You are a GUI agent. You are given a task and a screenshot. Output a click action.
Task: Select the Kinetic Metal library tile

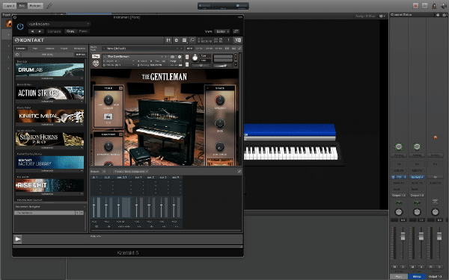click(50, 116)
